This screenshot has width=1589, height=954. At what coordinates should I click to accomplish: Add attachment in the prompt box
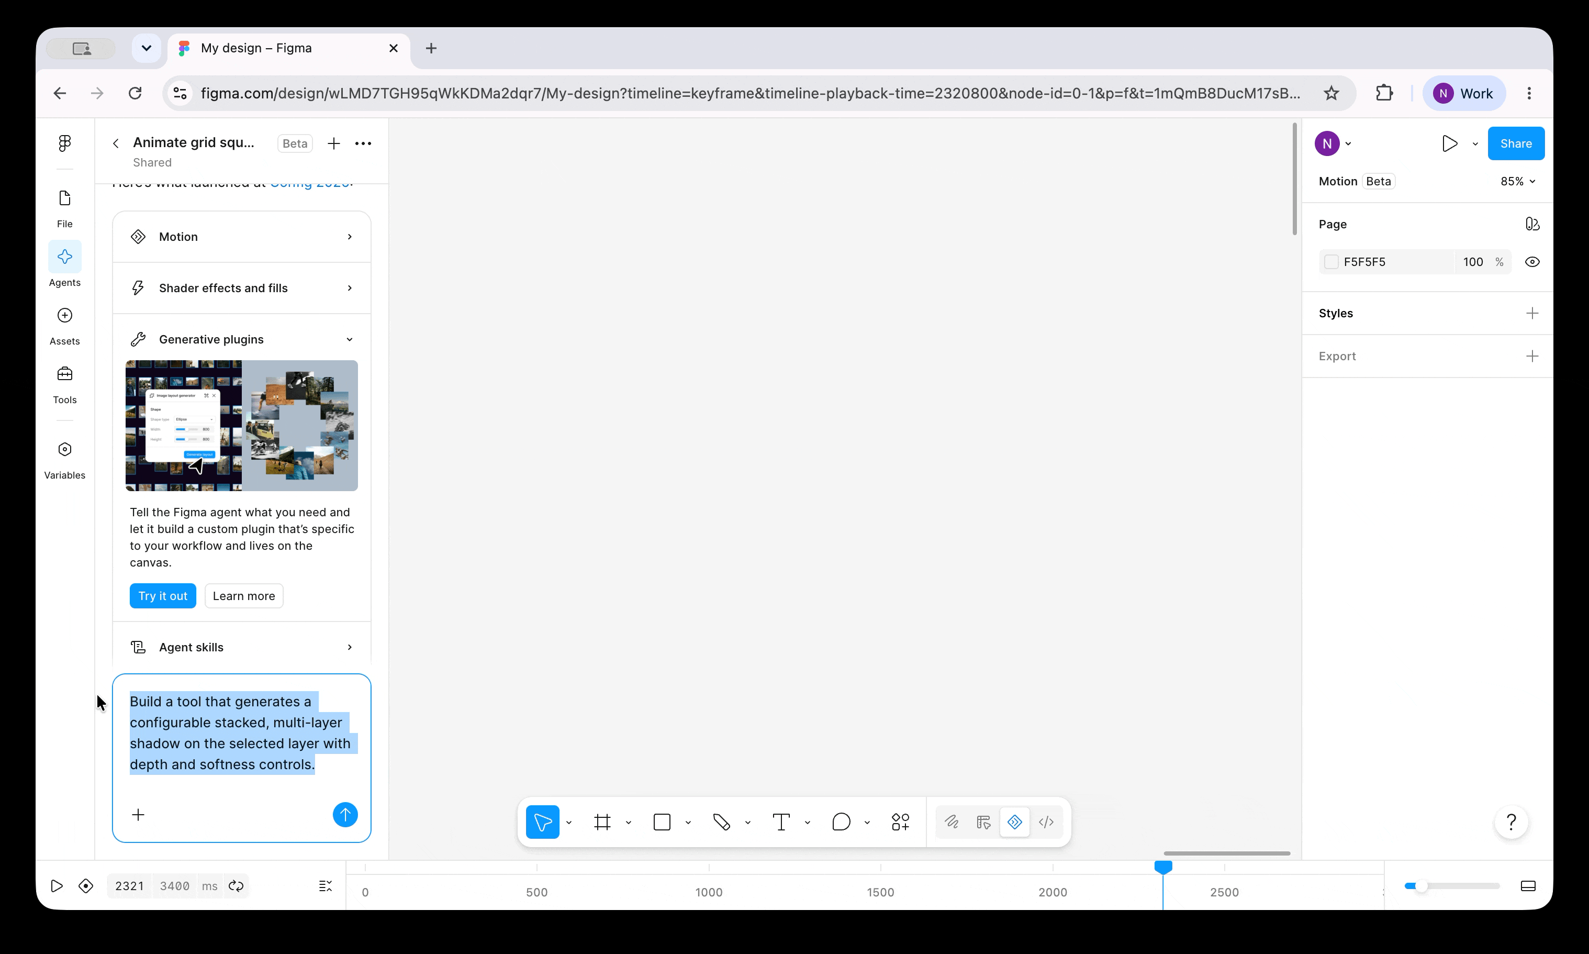[138, 815]
